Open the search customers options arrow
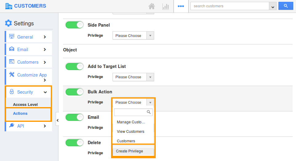 pos(273,6)
